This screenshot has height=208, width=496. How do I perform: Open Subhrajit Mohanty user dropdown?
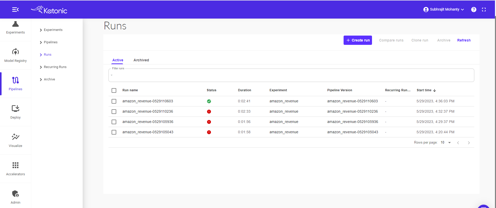click(444, 10)
